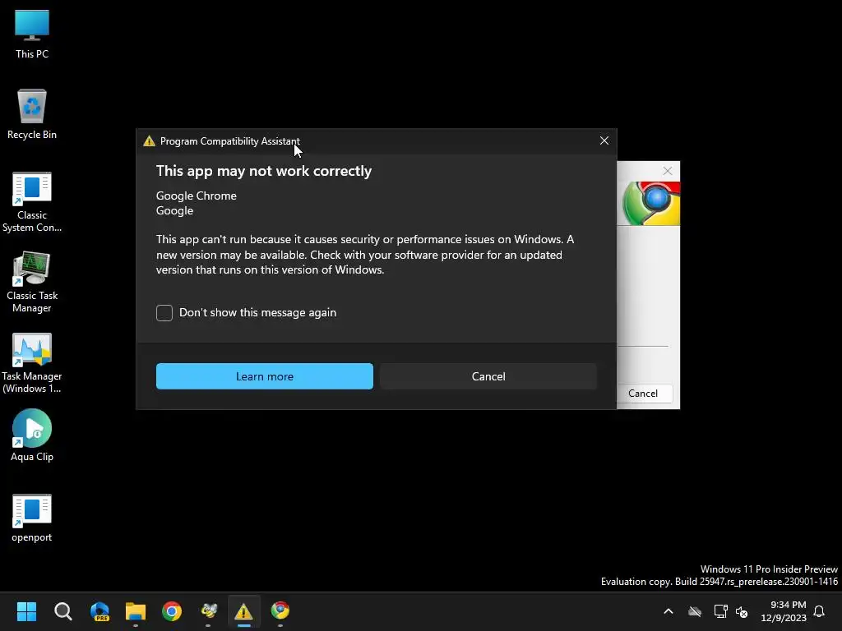Select the Aqua Clip shortcut

tap(32, 435)
